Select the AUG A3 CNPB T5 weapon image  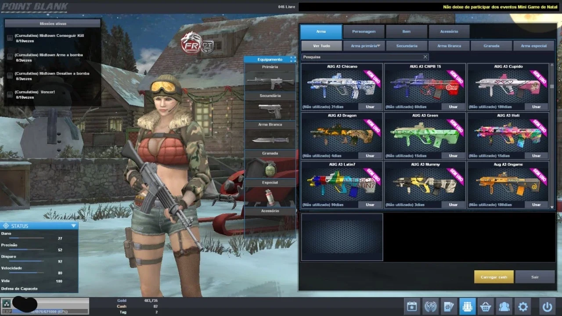tap(425, 86)
